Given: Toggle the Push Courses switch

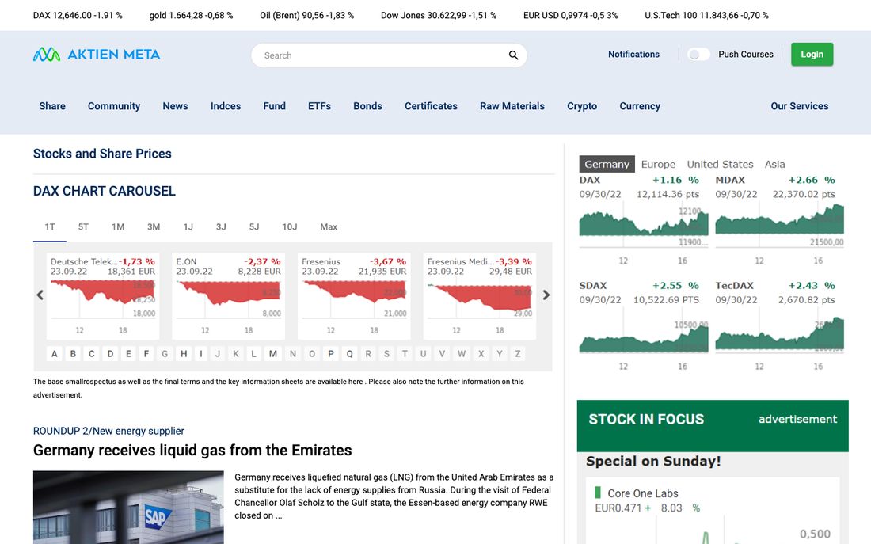Looking at the screenshot, I should pos(698,55).
